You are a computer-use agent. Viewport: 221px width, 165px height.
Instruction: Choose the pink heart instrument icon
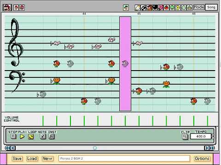point(161,7)
